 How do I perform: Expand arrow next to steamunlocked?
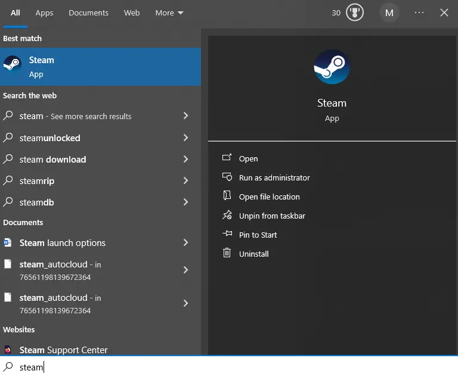click(x=185, y=138)
